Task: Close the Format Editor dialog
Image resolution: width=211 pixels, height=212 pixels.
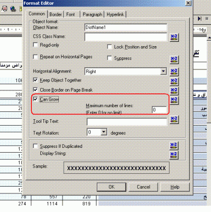Action: 188,3
